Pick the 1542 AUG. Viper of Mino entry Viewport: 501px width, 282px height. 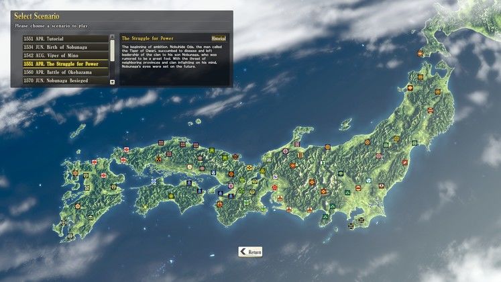click(65, 55)
